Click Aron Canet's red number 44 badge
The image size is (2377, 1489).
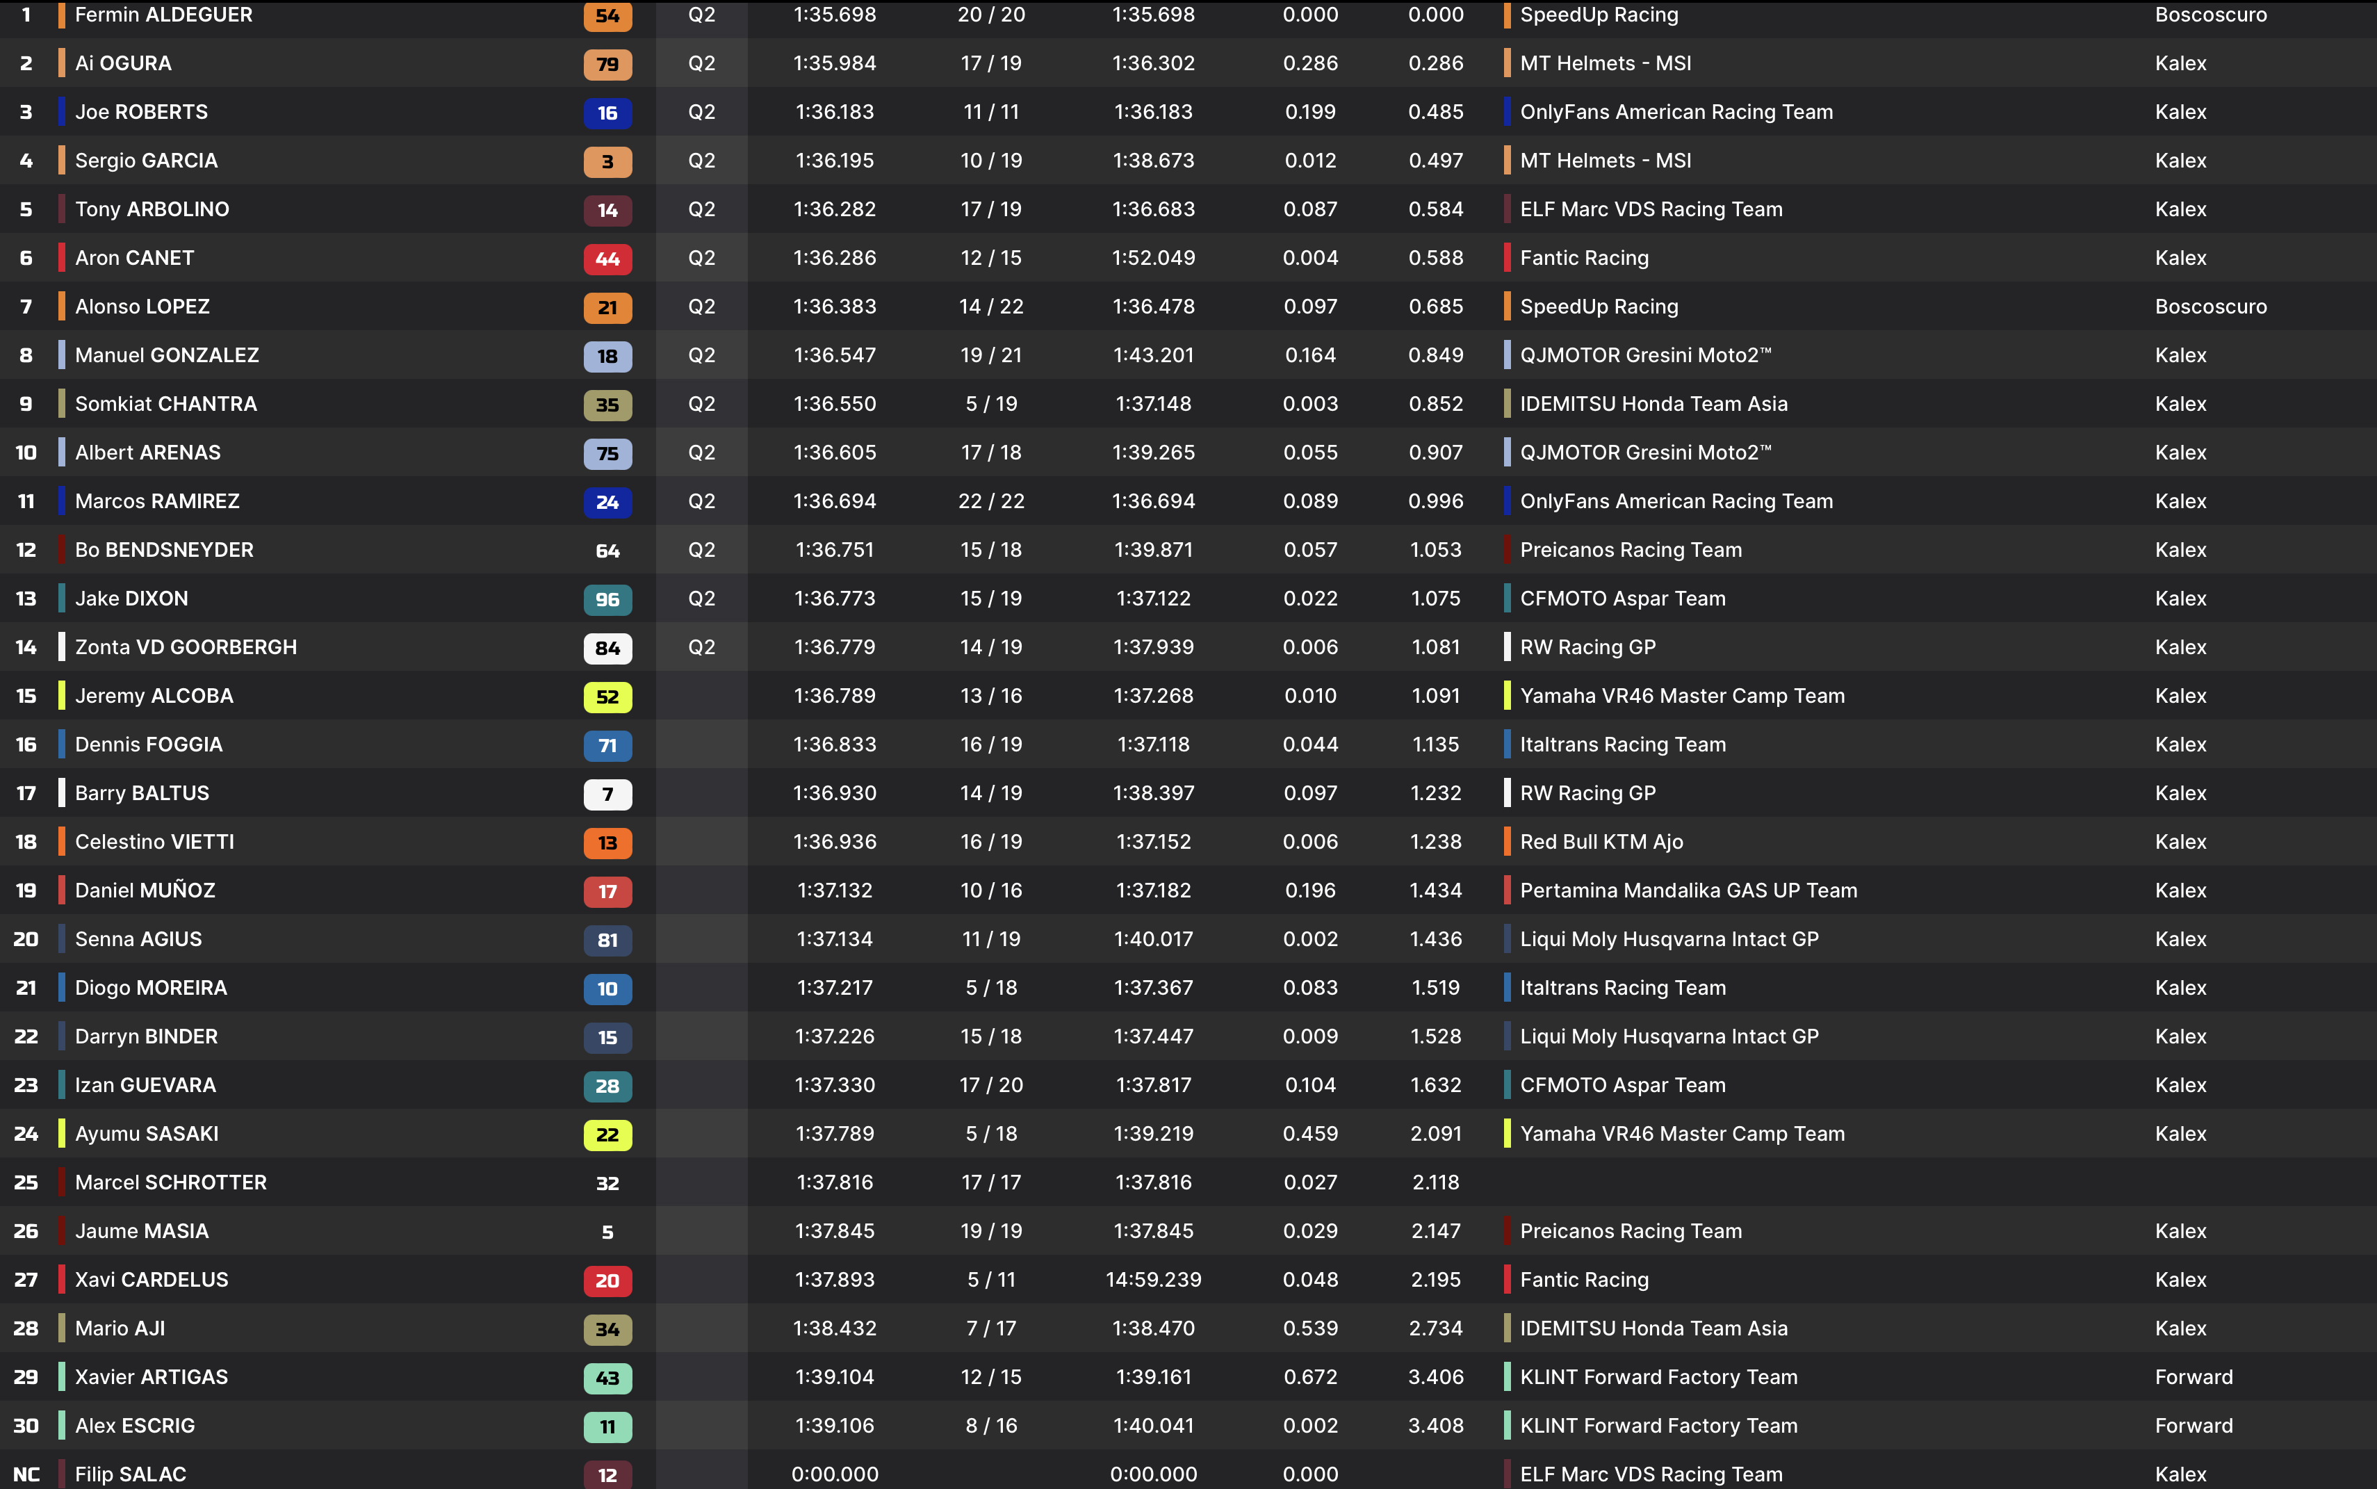coord(607,259)
